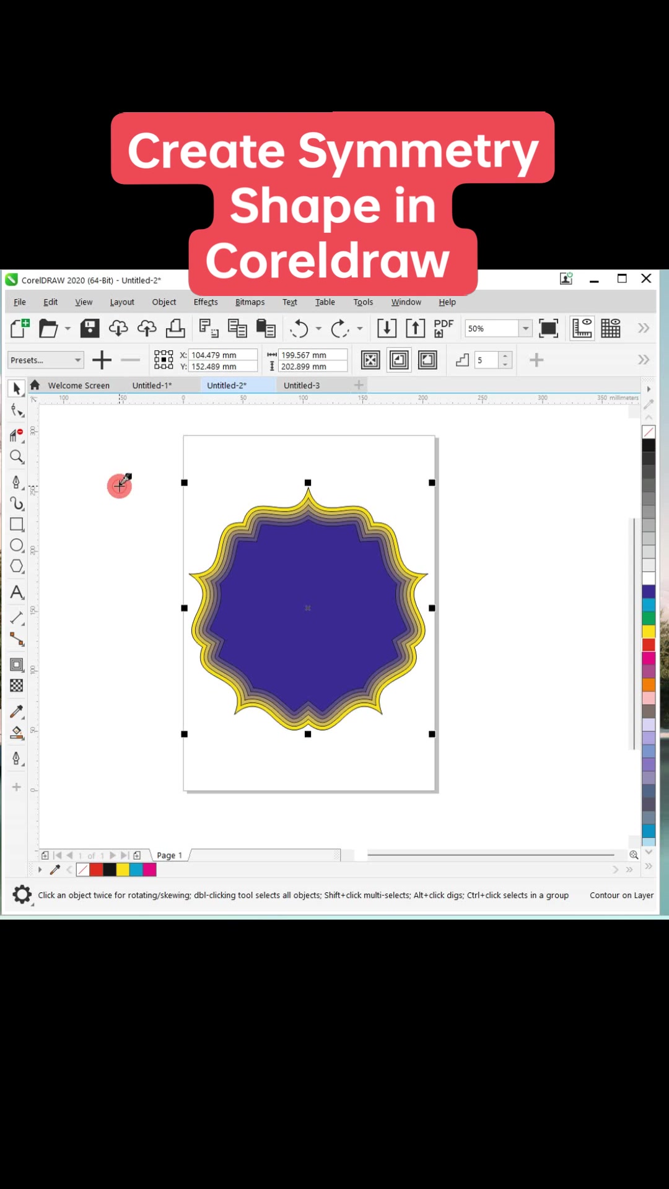This screenshot has height=1189, width=669.
Task: Select the Outside contour option
Action: tap(427, 360)
